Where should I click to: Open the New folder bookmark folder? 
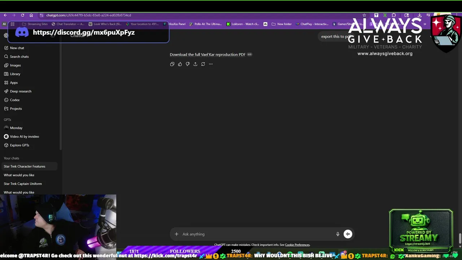(282, 24)
